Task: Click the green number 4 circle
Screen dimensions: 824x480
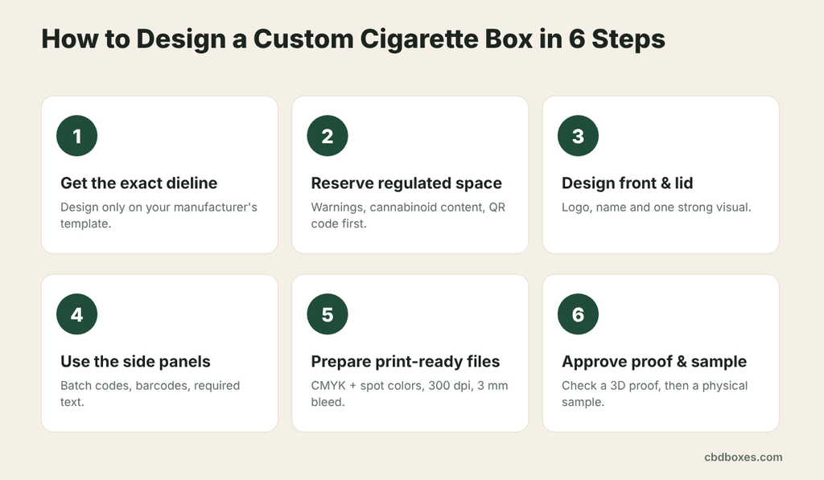Action: coord(76,314)
